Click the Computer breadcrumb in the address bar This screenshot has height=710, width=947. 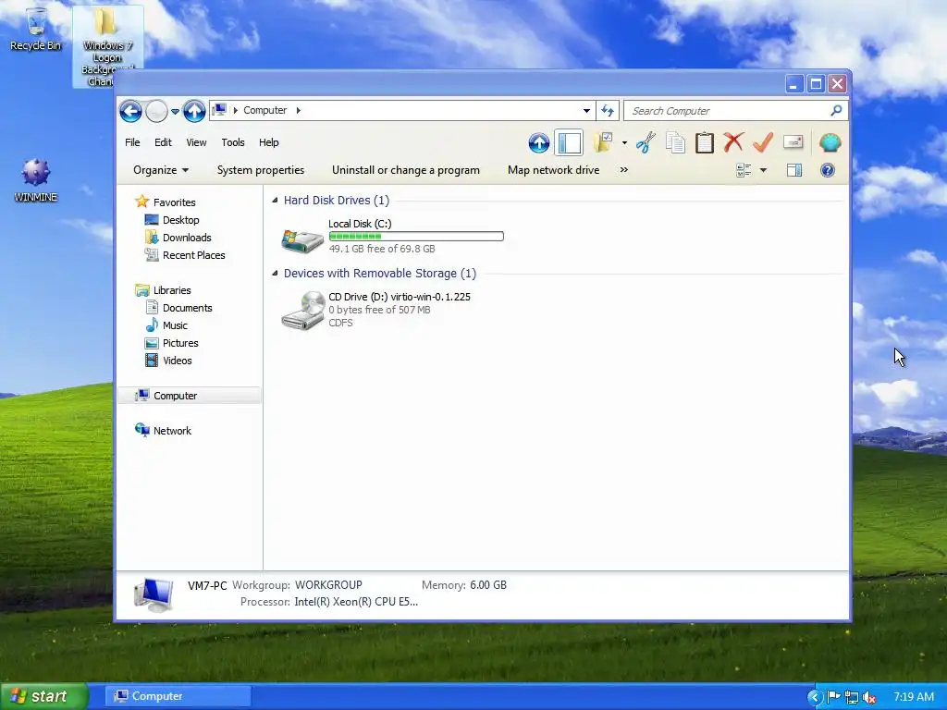(264, 111)
